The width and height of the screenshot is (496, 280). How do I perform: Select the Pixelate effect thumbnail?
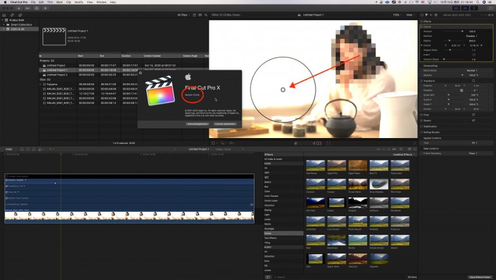click(378, 220)
